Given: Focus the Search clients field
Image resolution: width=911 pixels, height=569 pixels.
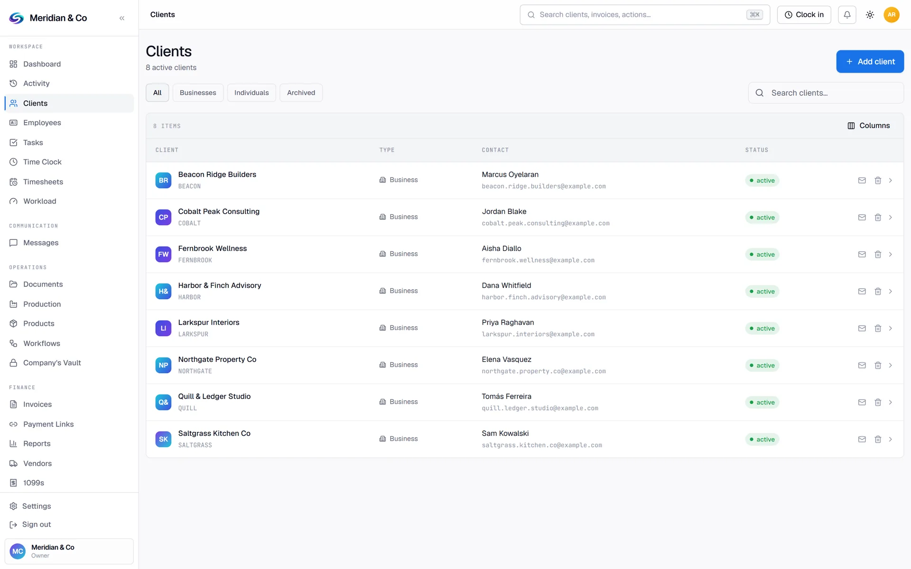Looking at the screenshot, I should point(826,93).
